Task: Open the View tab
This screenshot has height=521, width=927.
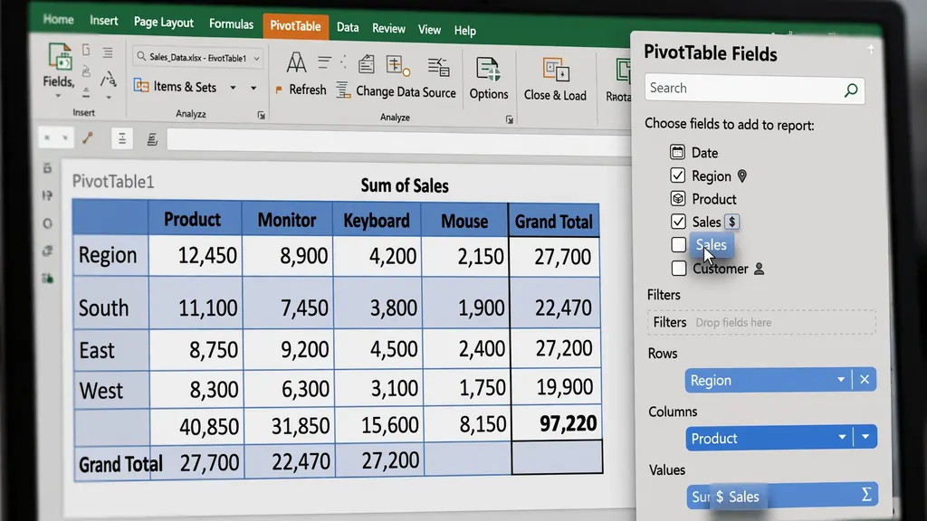Action: click(429, 30)
